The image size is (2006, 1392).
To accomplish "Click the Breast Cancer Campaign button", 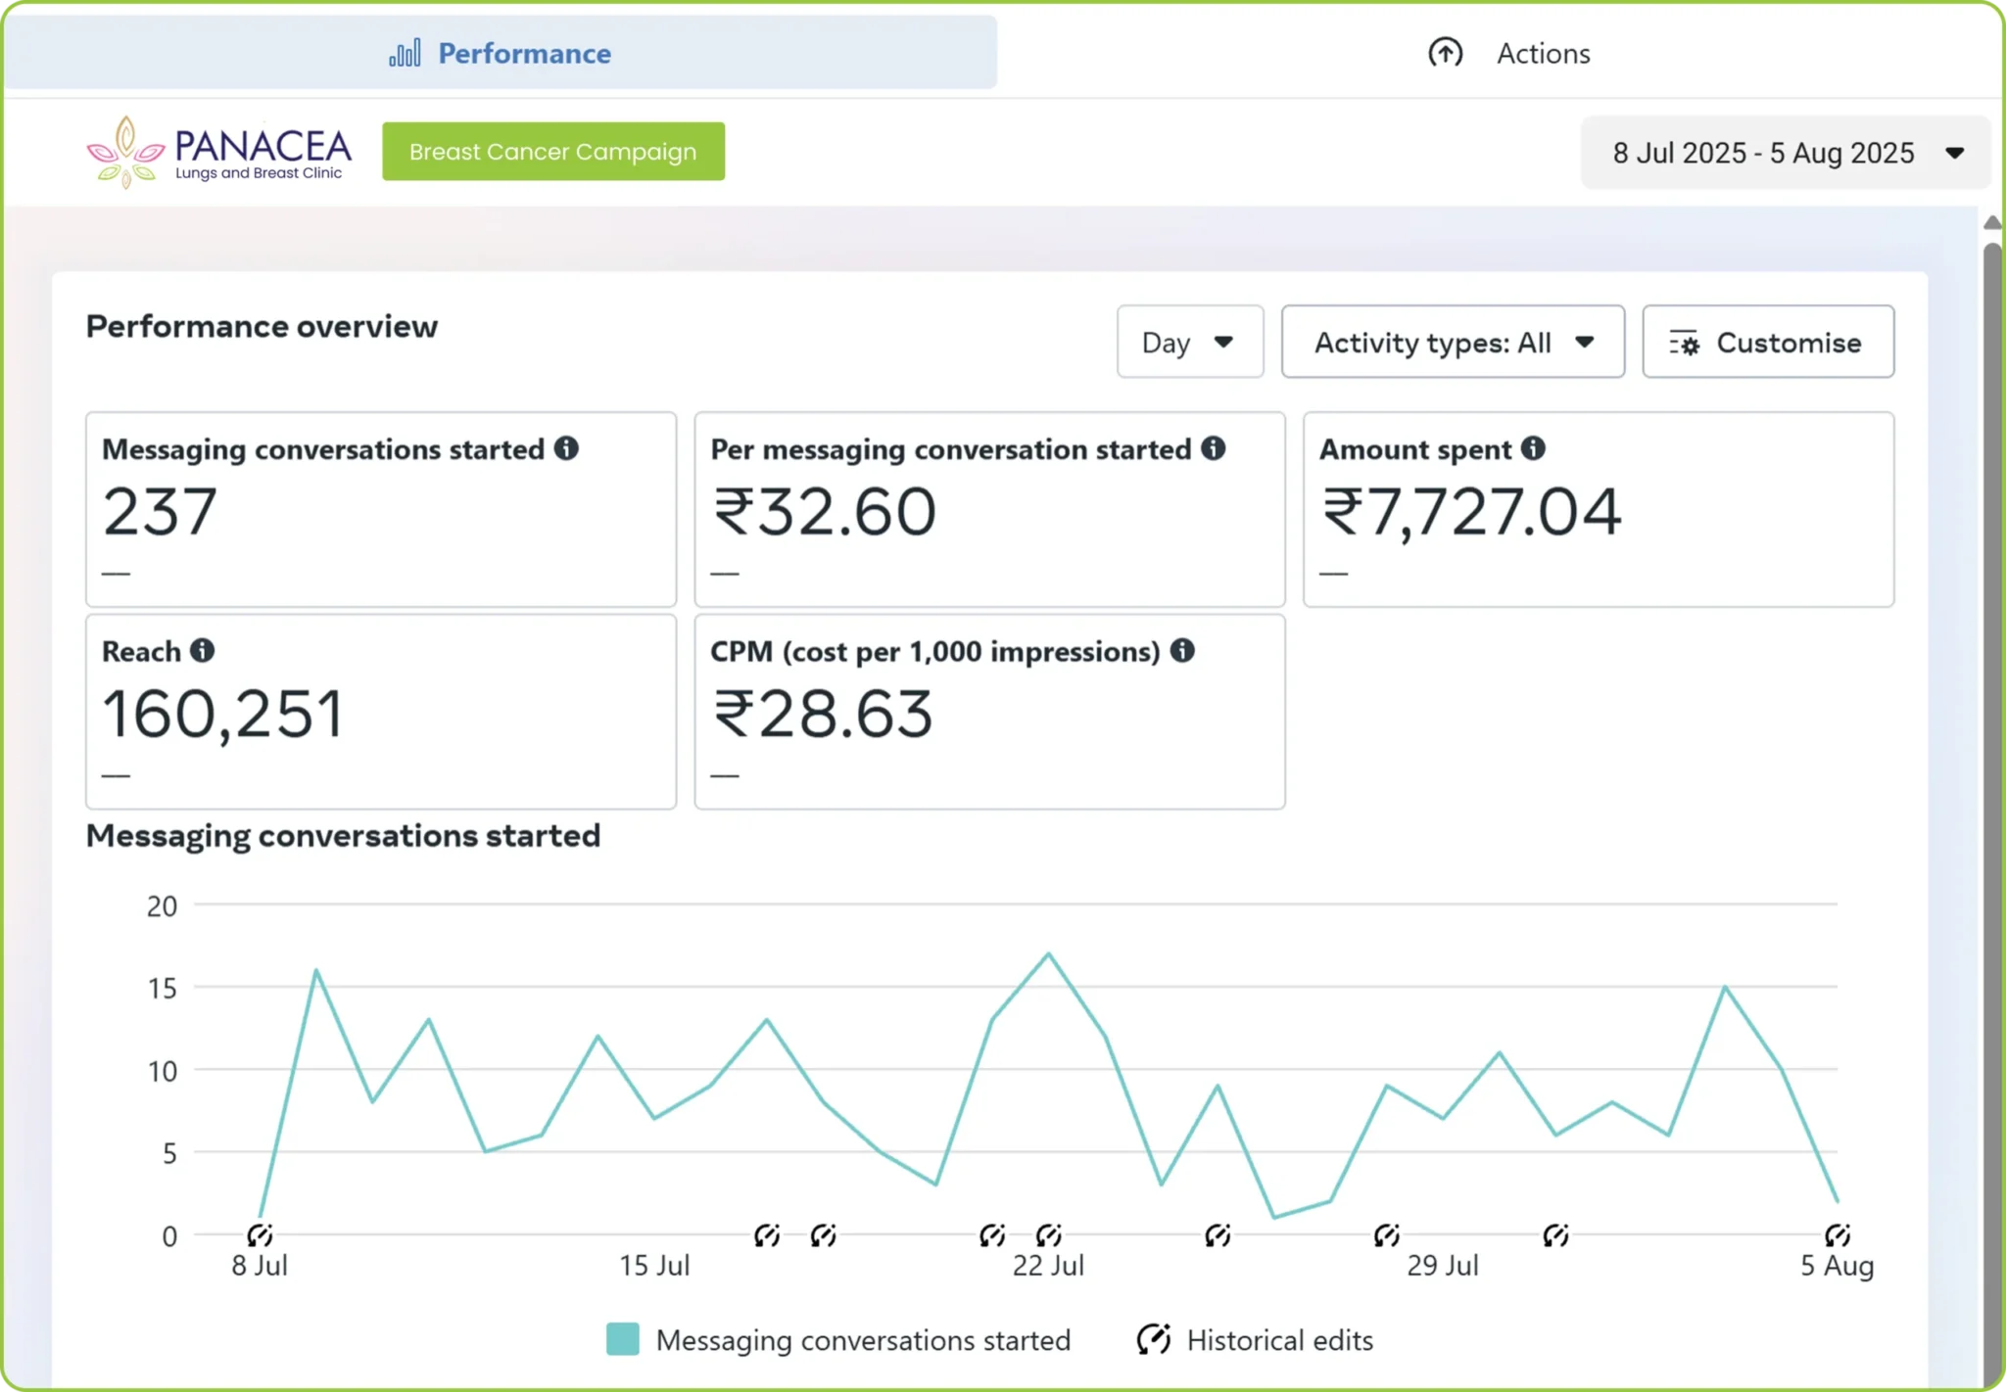I will coord(553,152).
